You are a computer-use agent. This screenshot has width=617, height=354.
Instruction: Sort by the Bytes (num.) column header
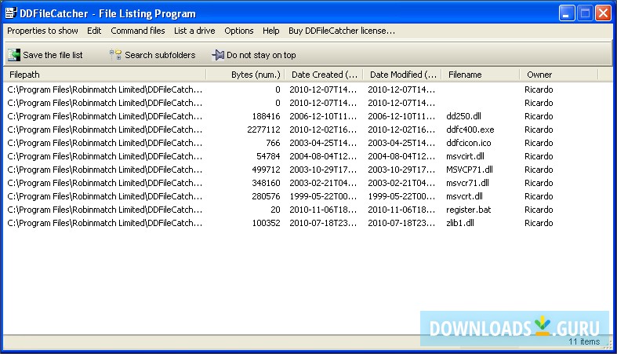245,75
